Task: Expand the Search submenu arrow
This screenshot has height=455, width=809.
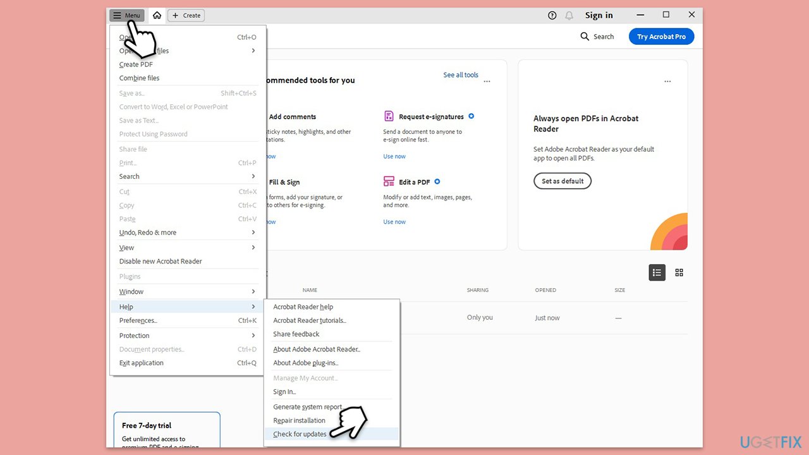Action: point(253,176)
